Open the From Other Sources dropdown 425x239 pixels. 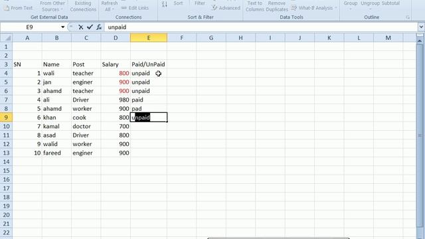click(52, 6)
